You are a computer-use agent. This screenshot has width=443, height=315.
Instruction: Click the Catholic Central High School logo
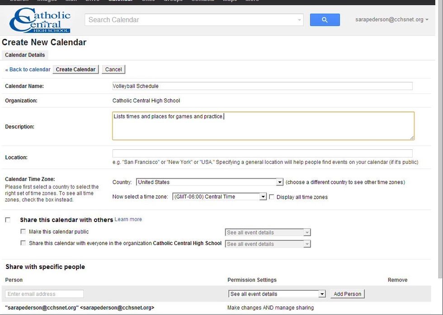click(x=41, y=20)
